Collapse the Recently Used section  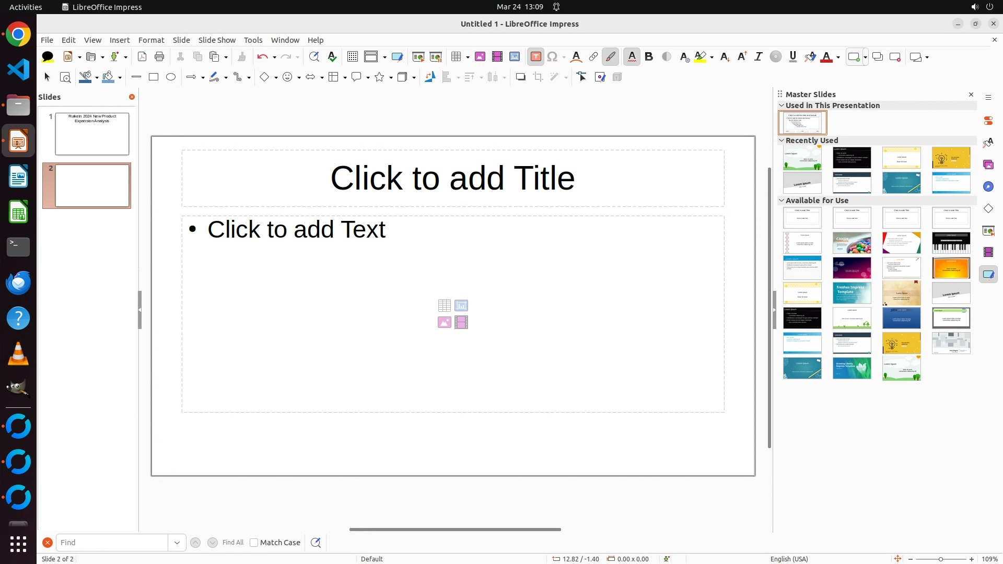(782, 140)
